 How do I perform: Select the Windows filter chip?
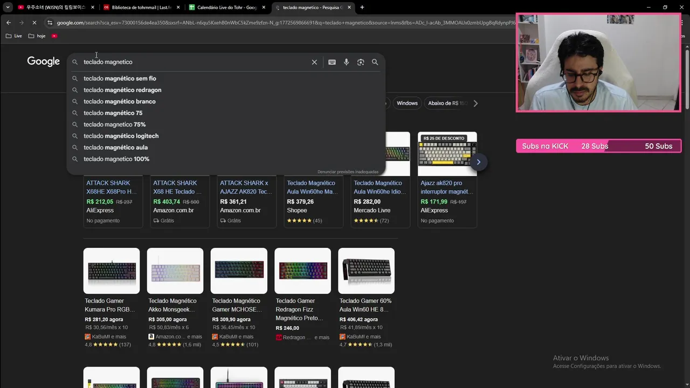407,103
